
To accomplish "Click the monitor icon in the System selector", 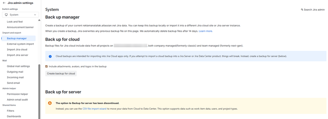I will [x=6, y=15].
